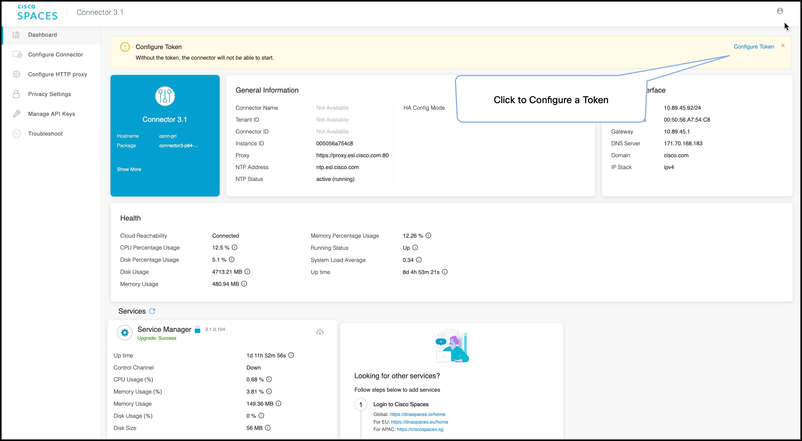Click the warning icon in Configure Token banner
The image size is (802, 441).
pyautogui.click(x=125, y=47)
